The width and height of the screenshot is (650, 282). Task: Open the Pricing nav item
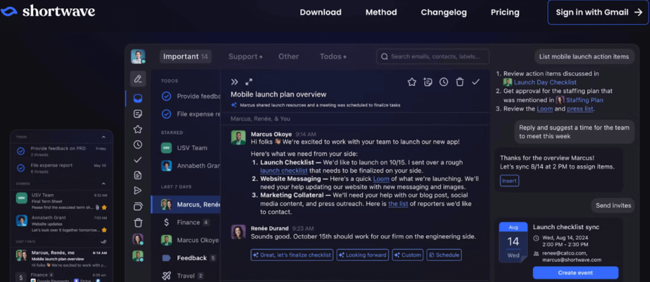pos(505,13)
